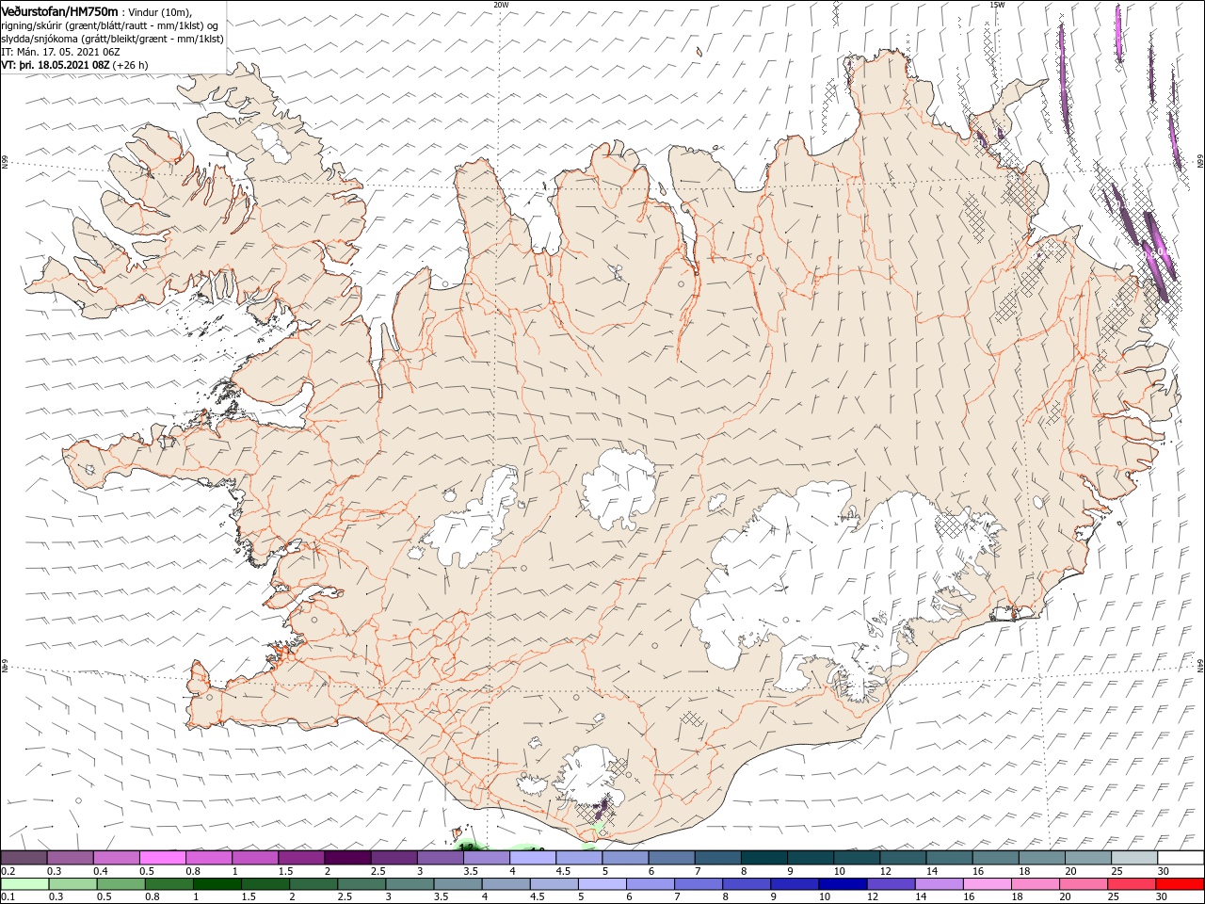The height and width of the screenshot is (904, 1205).
Task: Click the Veðurstofan/HM750m title text
Action: coord(59,10)
